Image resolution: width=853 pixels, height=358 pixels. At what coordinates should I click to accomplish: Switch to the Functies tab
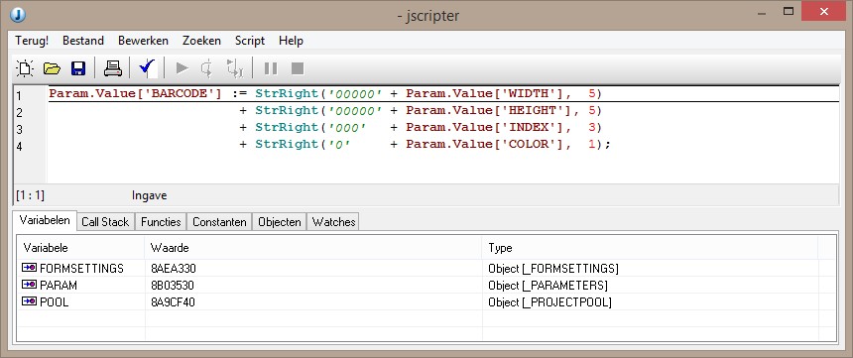(161, 221)
